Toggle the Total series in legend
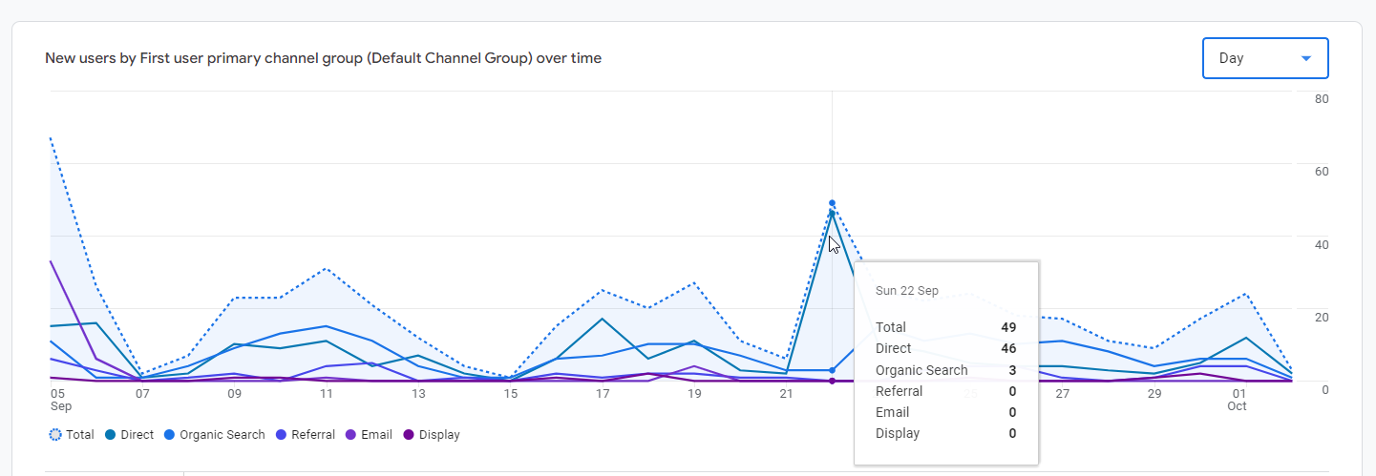Image resolution: width=1376 pixels, height=476 pixels. coord(72,435)
